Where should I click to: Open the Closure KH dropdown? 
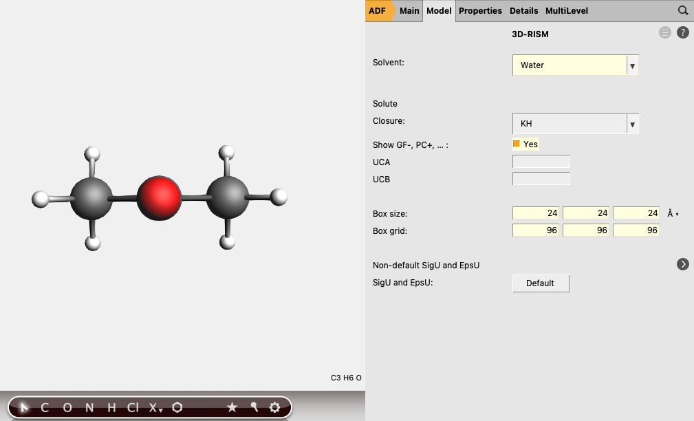pos(575,124)
